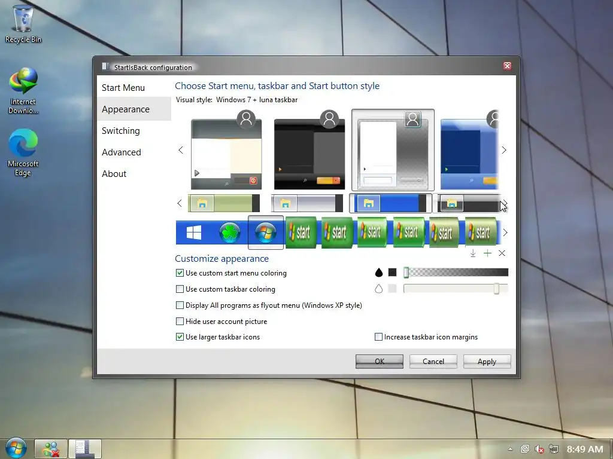Viewport: 613px width, 459px height.
Task: Click the light gray taskbar color swatch
Action: tap(393, 289)
